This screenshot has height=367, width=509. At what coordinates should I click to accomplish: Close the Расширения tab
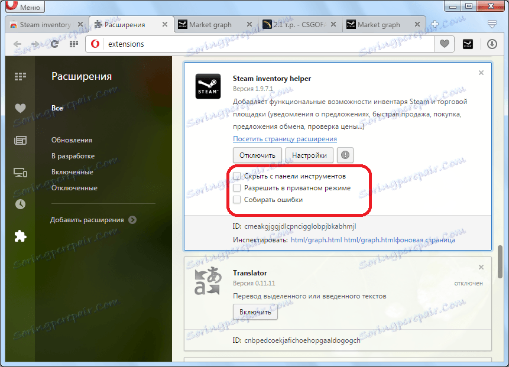pos(165,25)
